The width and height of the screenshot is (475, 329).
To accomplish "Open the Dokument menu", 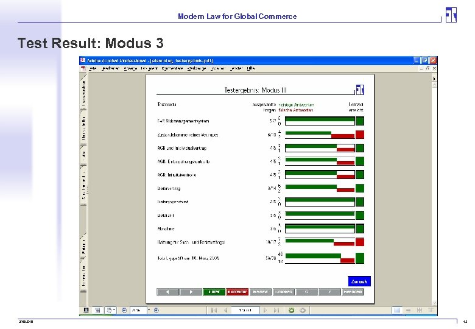I will click(x=149, y=68).
